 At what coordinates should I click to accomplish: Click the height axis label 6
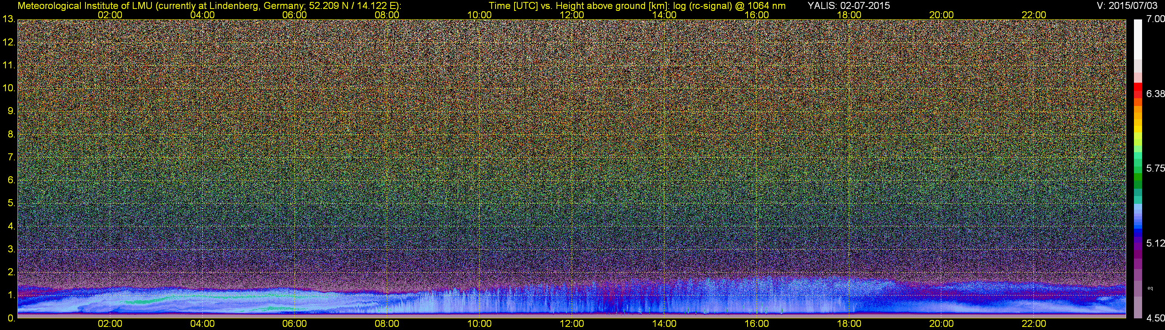tap(11, 181)
